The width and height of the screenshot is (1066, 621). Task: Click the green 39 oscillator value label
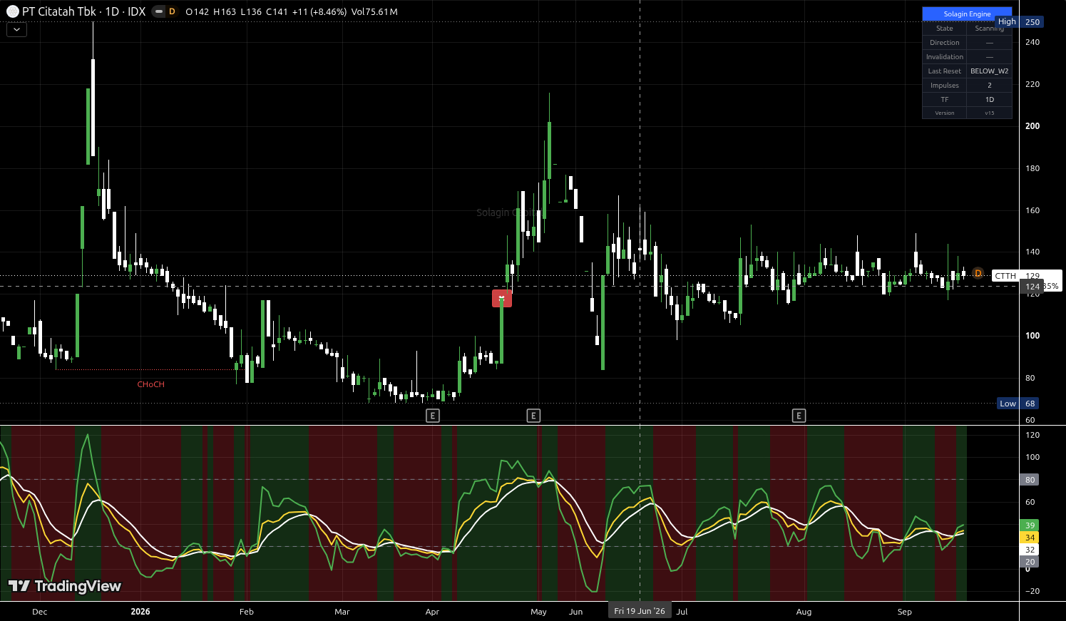[1030, 525]
